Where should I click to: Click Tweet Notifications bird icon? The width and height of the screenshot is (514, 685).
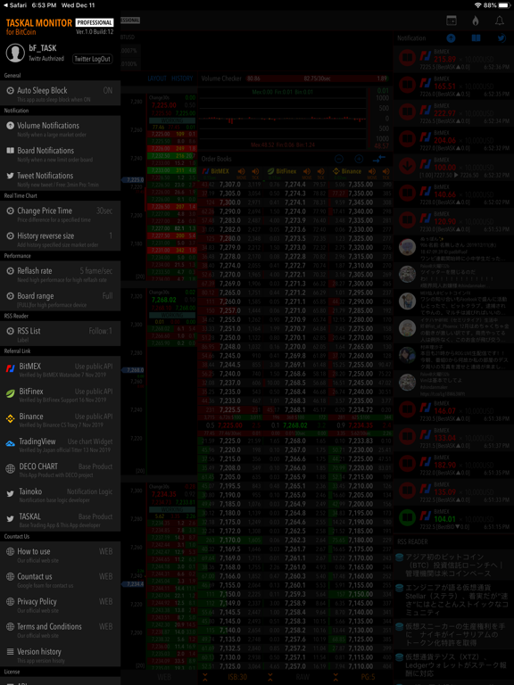10,176
